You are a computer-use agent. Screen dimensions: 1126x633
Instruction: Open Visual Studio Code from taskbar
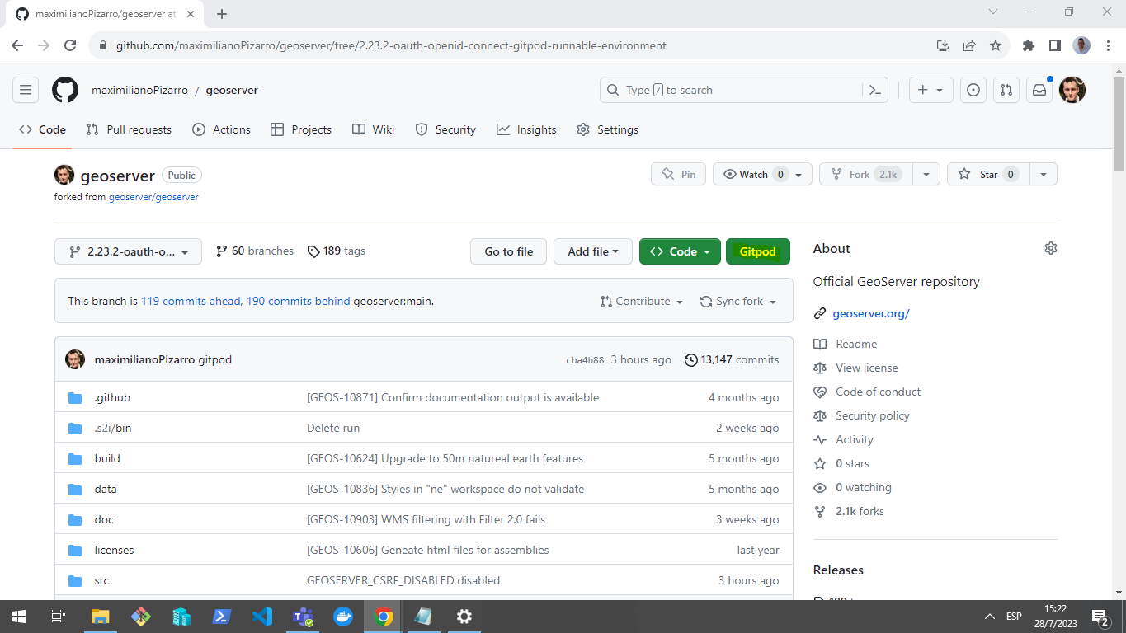(262, 616)
